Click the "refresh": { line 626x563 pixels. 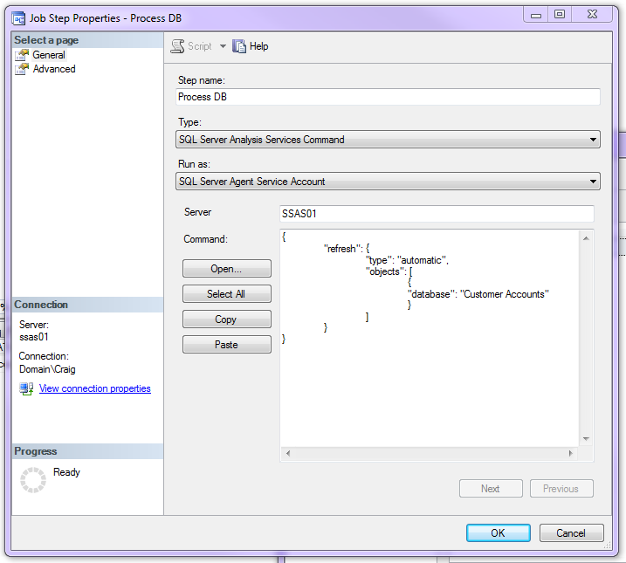coord(347,249)
